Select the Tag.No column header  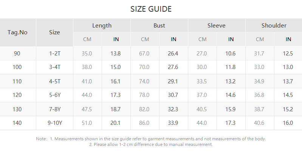[18, 32]
